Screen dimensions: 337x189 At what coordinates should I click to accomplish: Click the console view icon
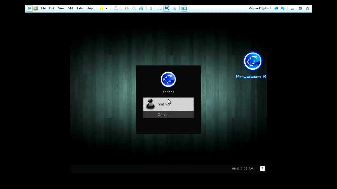tap(185, 8)
